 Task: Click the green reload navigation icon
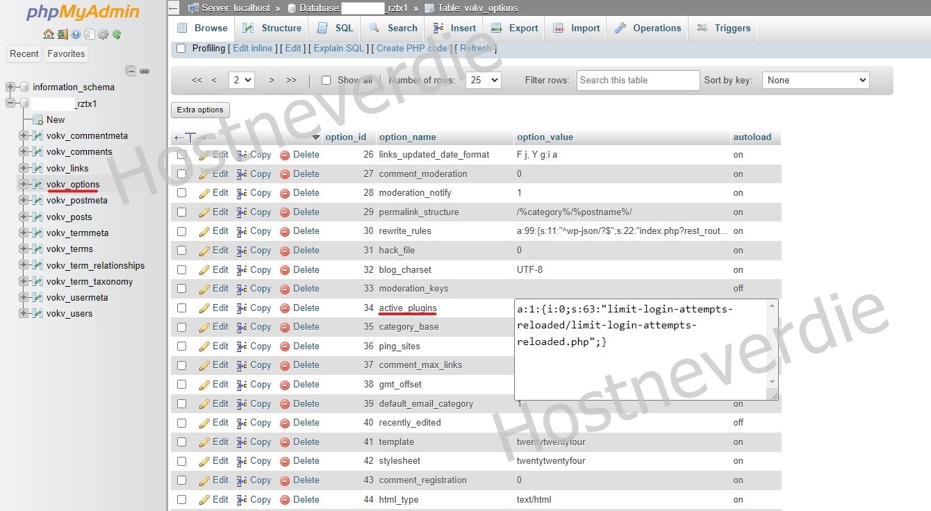(117, 34)
